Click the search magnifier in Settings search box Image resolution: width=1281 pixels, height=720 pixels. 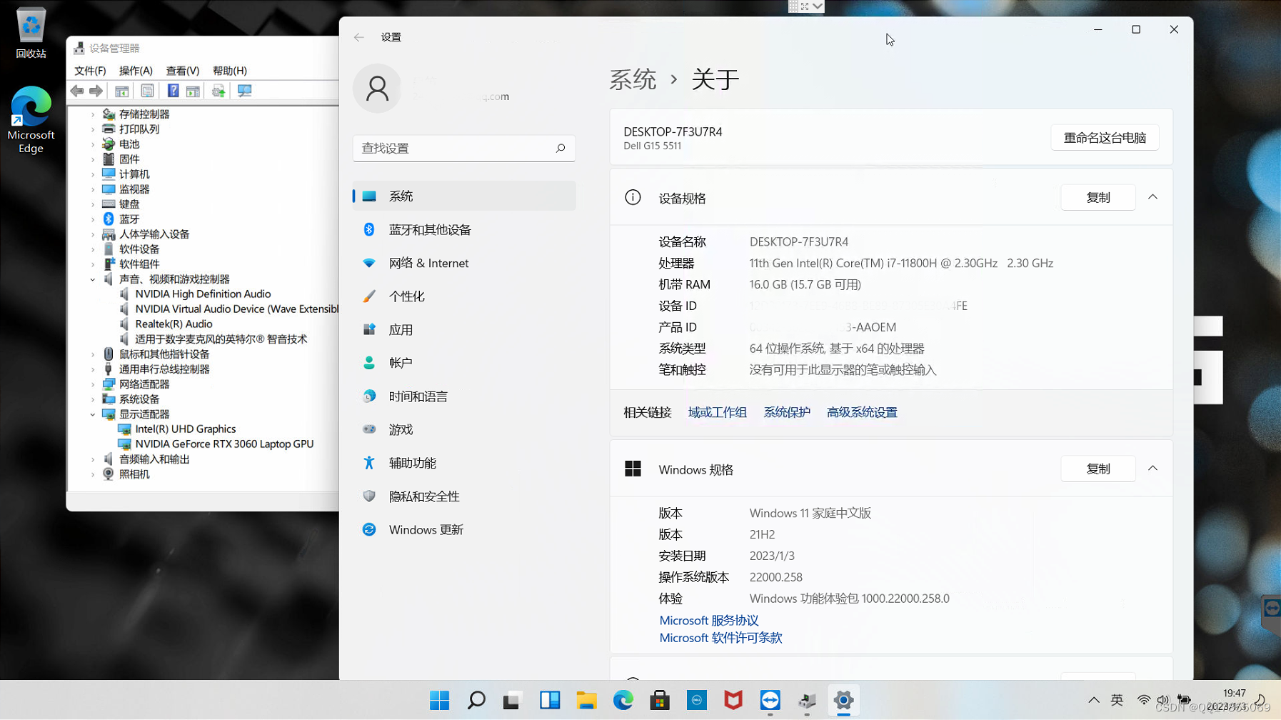click(561, 148)
